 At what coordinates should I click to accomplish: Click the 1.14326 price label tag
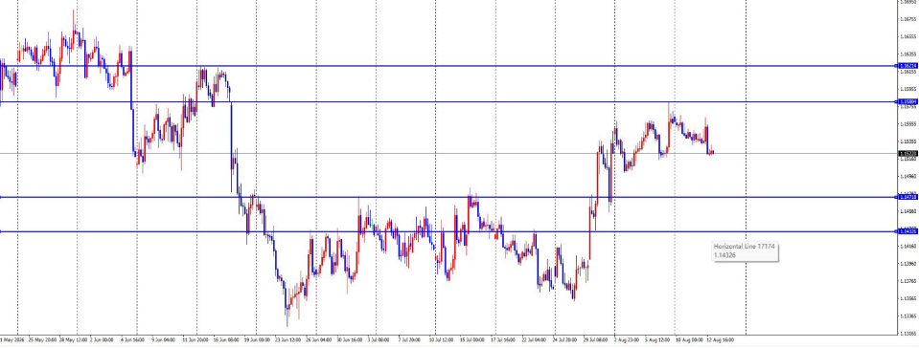(908, 231)
